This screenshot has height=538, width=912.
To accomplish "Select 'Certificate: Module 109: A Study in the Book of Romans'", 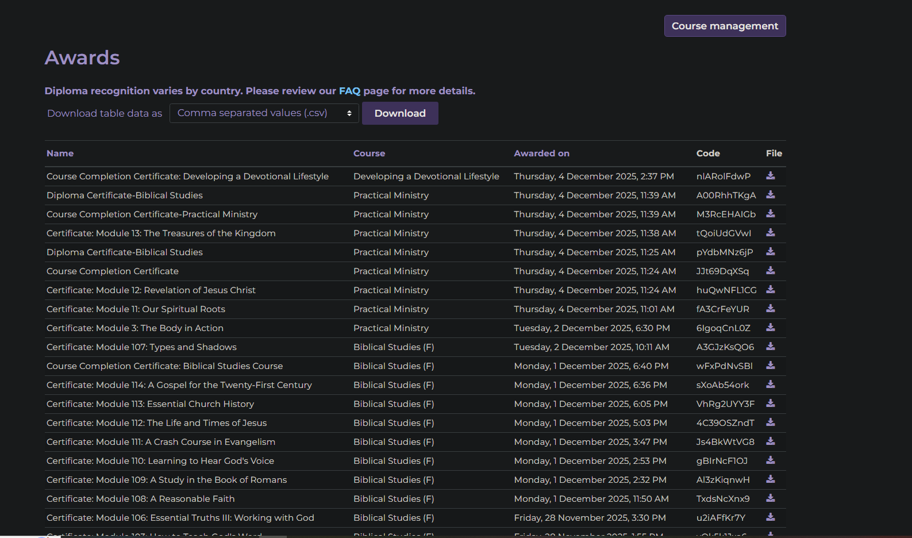I will 167,480.
